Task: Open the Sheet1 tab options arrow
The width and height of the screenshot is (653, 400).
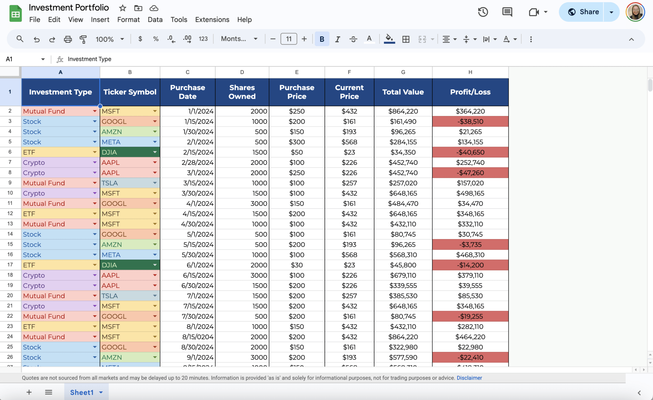Action: tap(101, 392)
